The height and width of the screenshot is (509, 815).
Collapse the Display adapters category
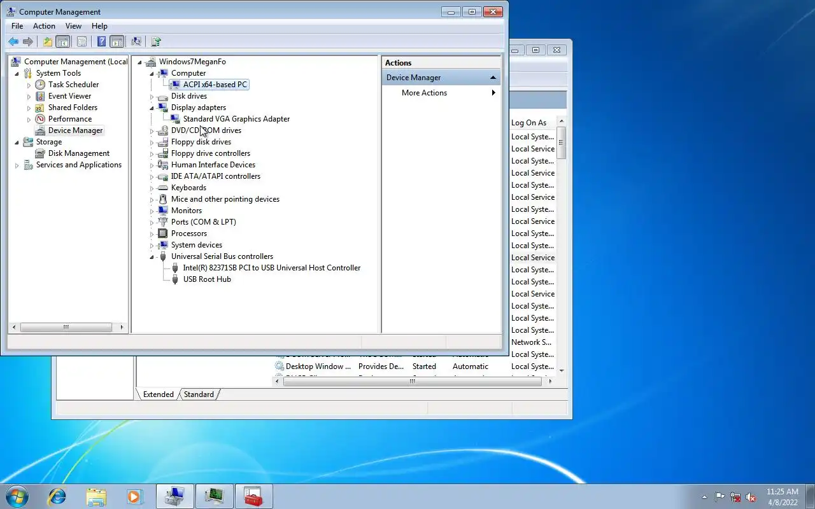tap(152, 108)
